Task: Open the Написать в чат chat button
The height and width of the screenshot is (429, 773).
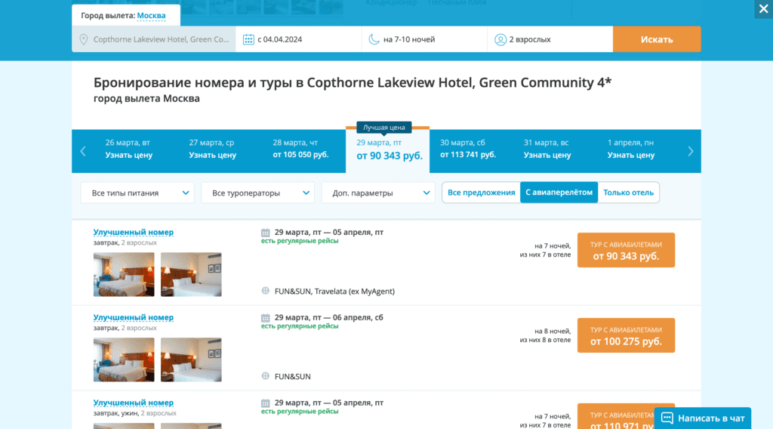Action: [703, 418]
